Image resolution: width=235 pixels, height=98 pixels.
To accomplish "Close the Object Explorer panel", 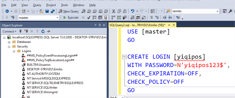I will point(104,25).
